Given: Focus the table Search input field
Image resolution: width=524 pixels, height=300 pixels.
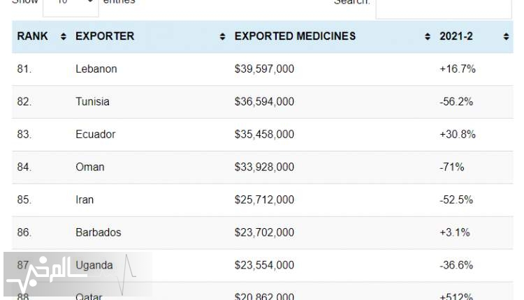Looking at the screenshot, I should pyautogui.click(x=444, y=8).
